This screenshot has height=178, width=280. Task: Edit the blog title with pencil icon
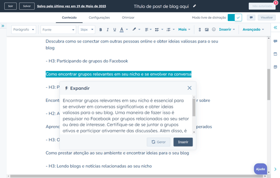[x=195, y=6]
